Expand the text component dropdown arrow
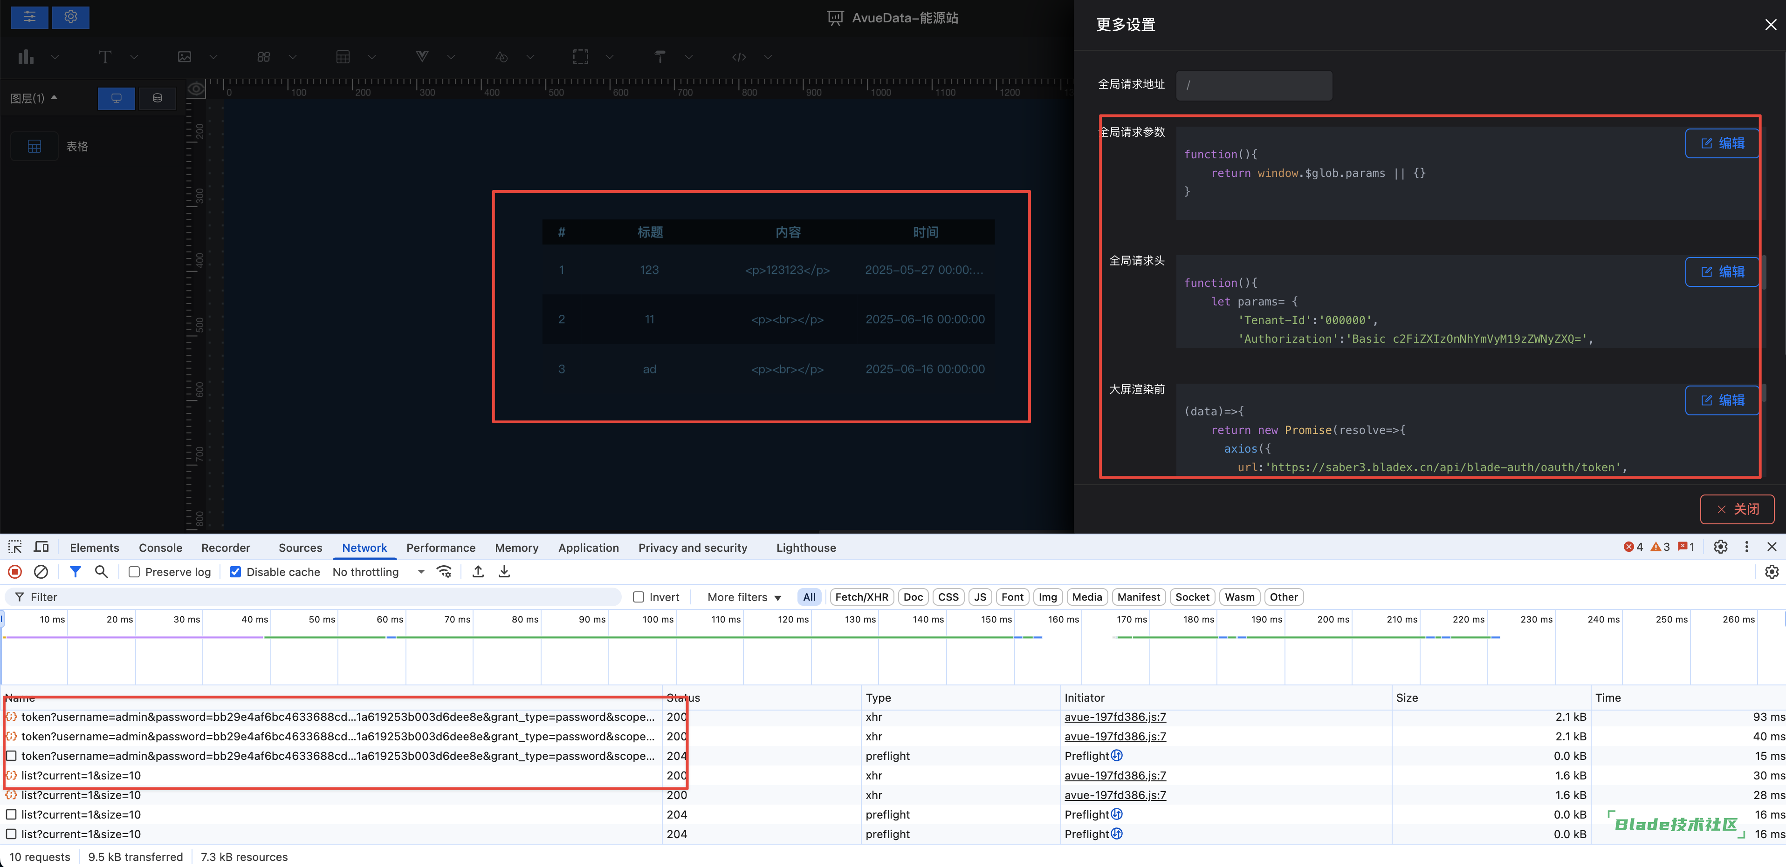Viewport: 1786px width, 867px height. click(134, 57)
